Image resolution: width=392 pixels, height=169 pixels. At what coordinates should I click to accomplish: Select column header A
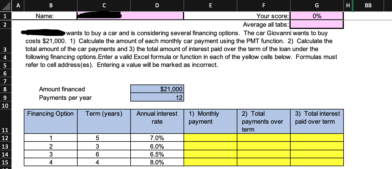click(x=18, y=5)
